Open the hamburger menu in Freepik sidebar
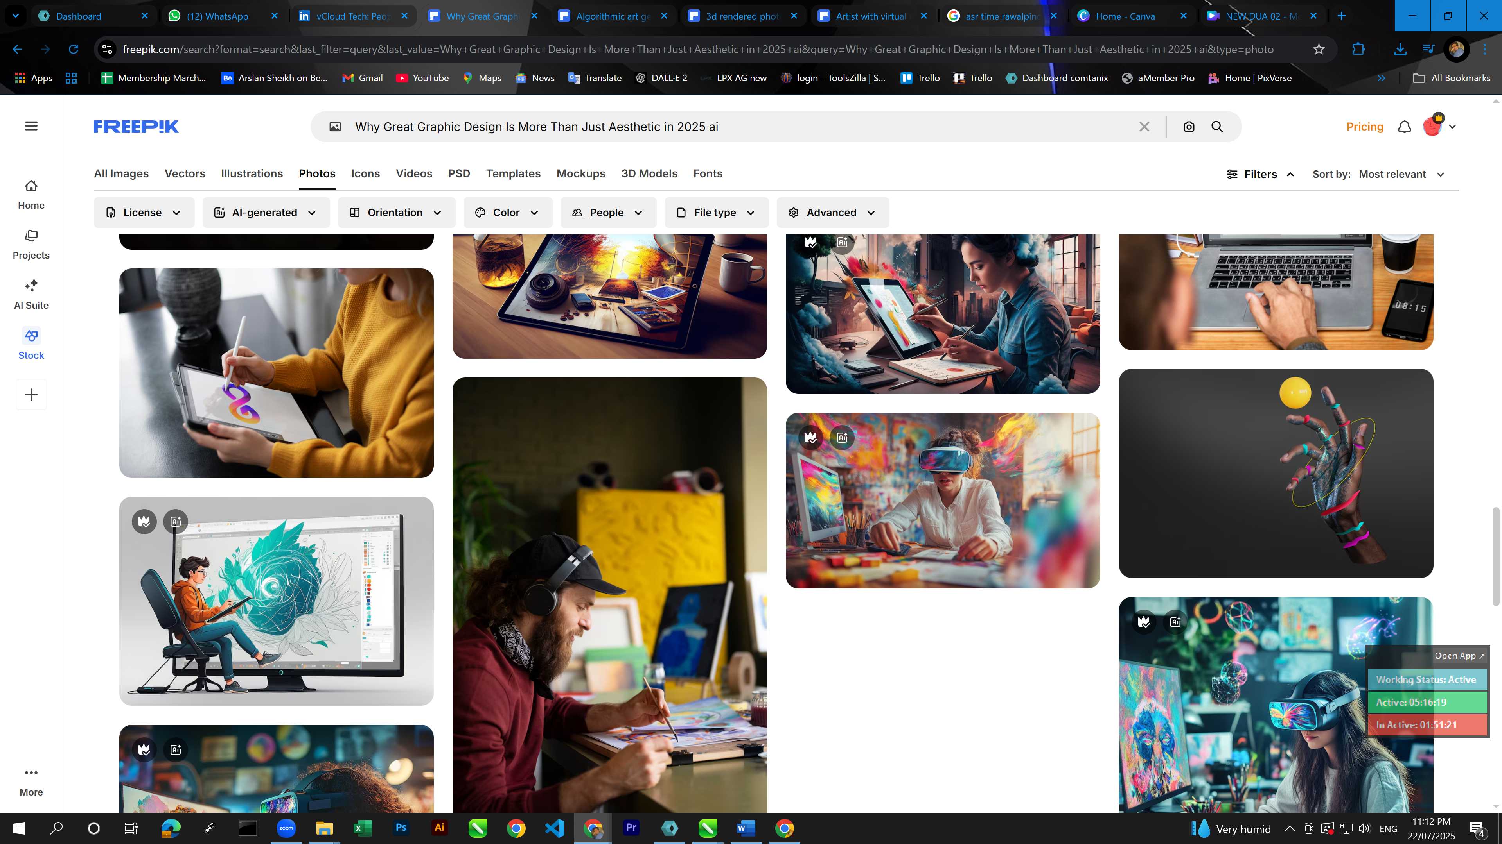1502x844 pixels. point(31,126)
